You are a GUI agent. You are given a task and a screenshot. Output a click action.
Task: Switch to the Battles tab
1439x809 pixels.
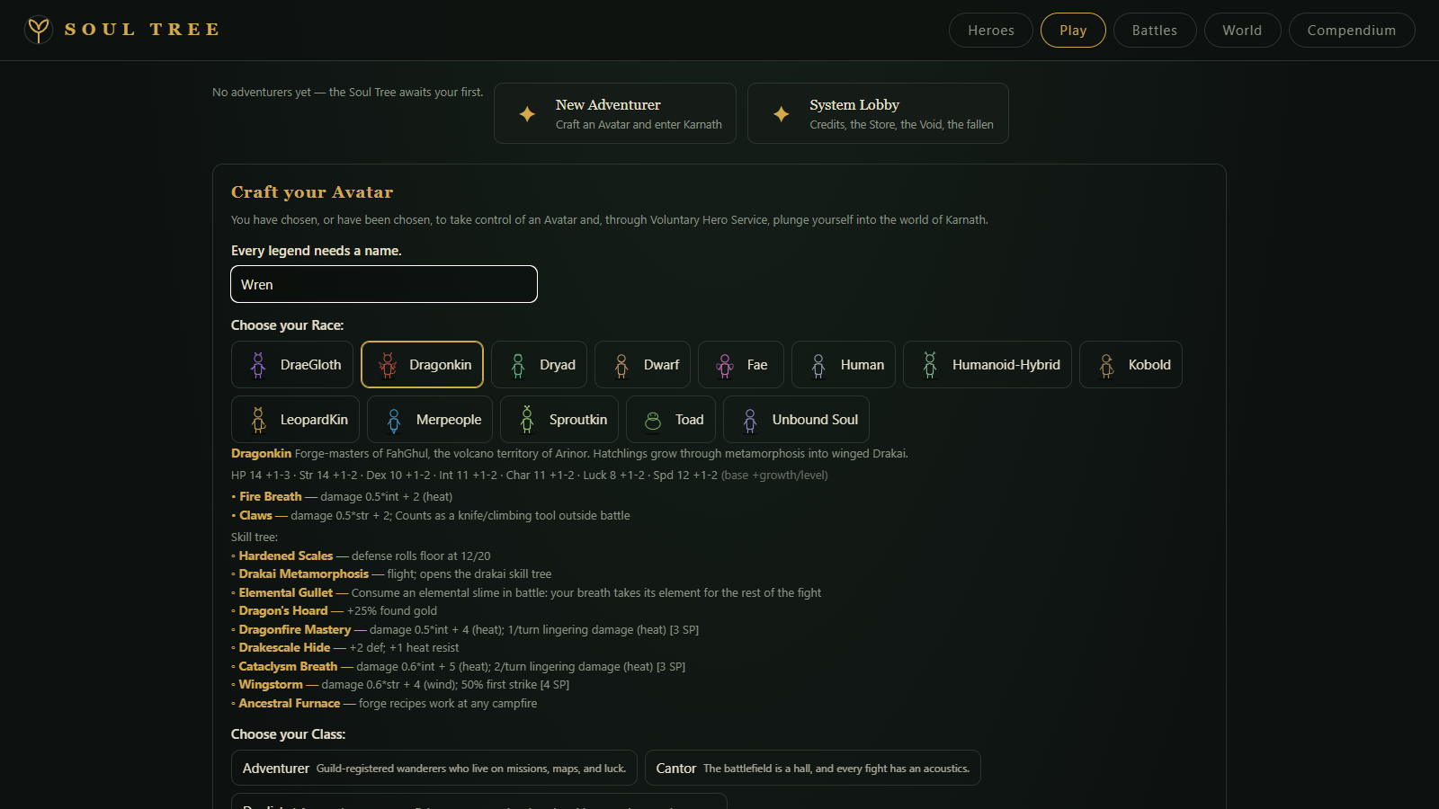(x=1155, y=31)
